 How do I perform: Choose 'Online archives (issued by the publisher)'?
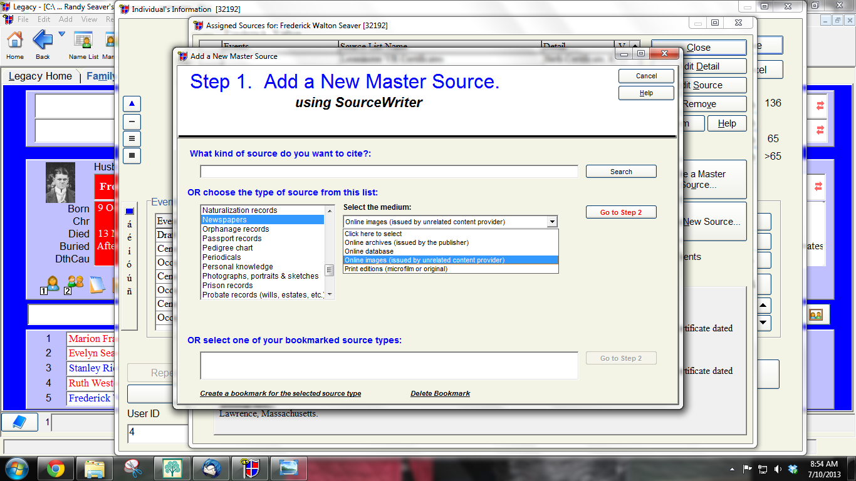point(451,242)
